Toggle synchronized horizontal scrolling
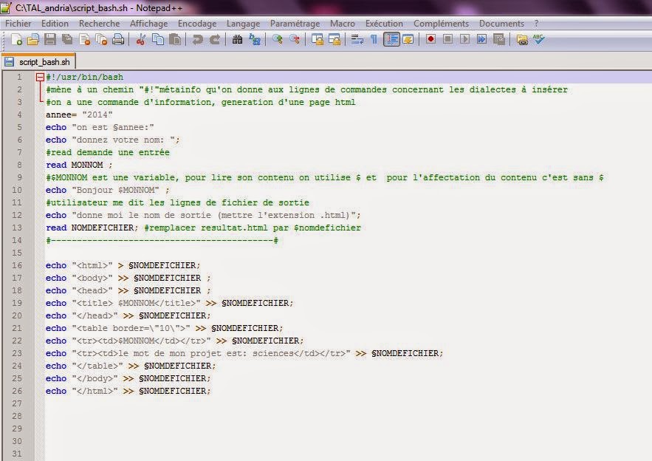This screenshot has width=652, height=461. point(334,40)
